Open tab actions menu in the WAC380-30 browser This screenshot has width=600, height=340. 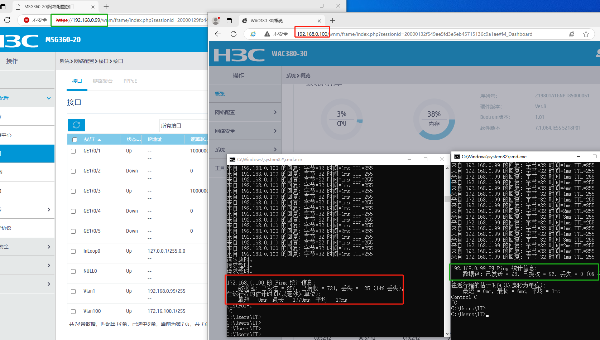[229, 21]
